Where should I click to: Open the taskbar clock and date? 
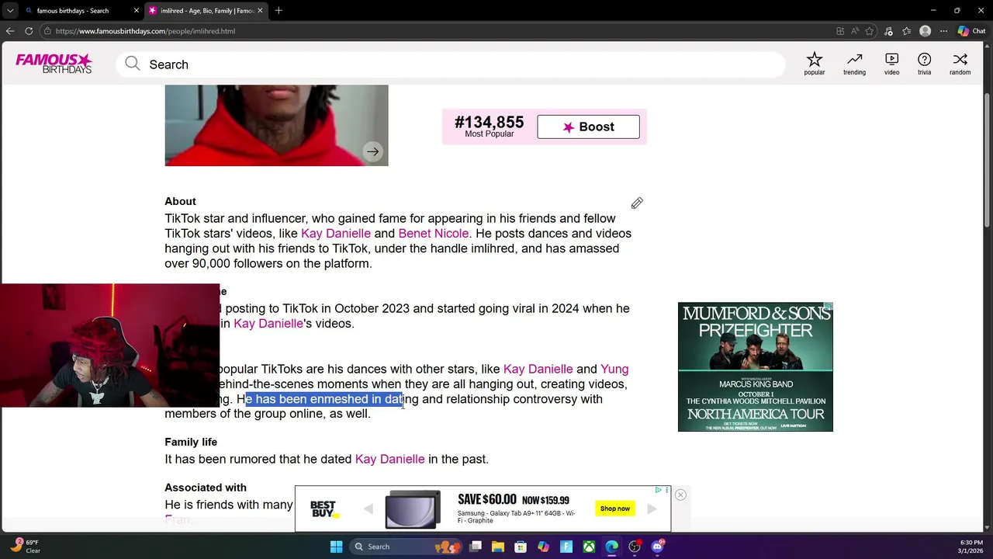(x=971, y=547)
